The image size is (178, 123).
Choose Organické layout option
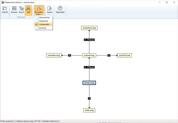click(x=43, y=21)
